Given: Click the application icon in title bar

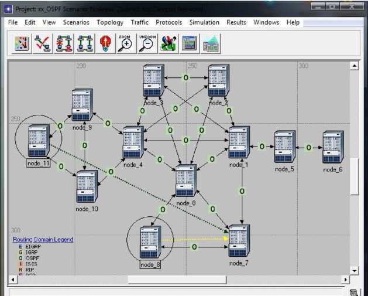Looking at the screenshot, I should click(8, 9).
